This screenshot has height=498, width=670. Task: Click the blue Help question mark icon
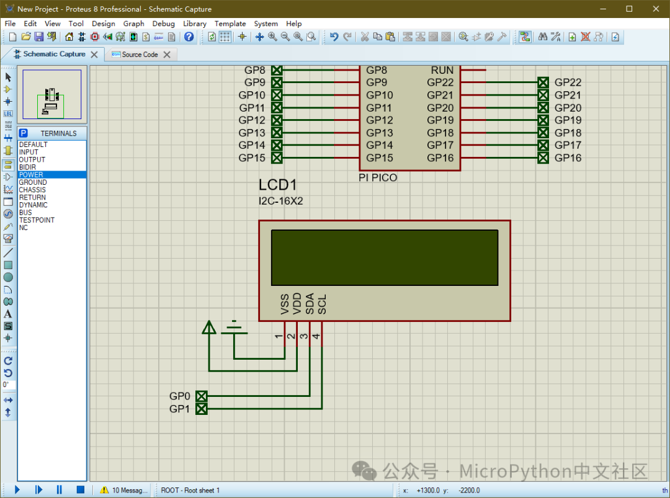pos(189,37)
